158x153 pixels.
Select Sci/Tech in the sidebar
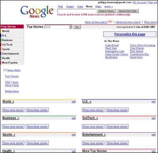tap(12, 44)
